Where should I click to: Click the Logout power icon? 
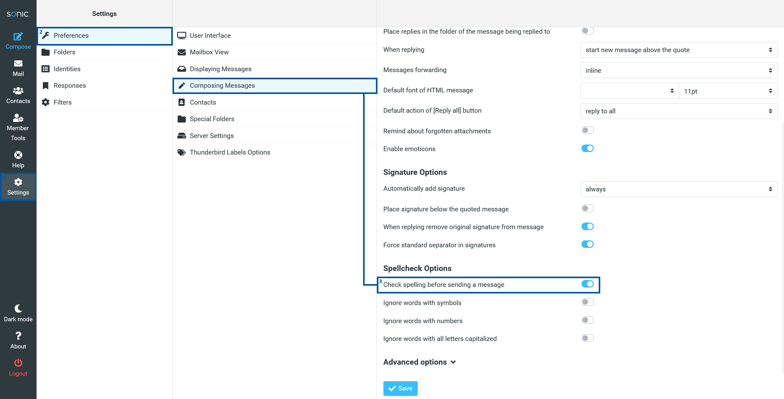coord(18,363)
